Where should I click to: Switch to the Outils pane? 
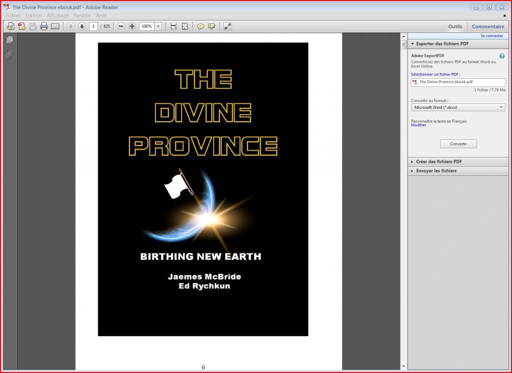[x=455, y=26]
